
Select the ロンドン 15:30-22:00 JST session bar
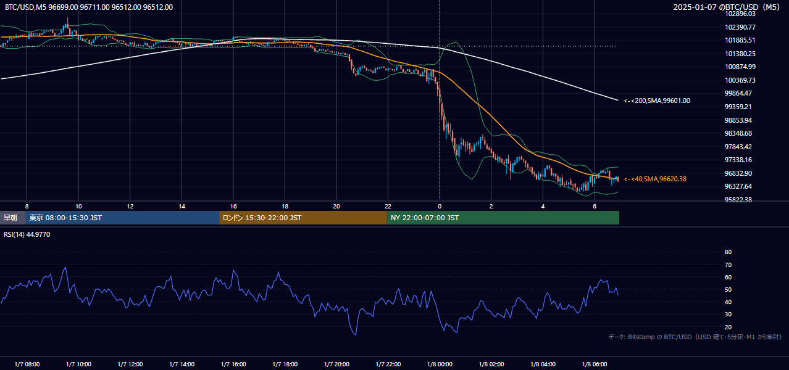tap(303, 218)
